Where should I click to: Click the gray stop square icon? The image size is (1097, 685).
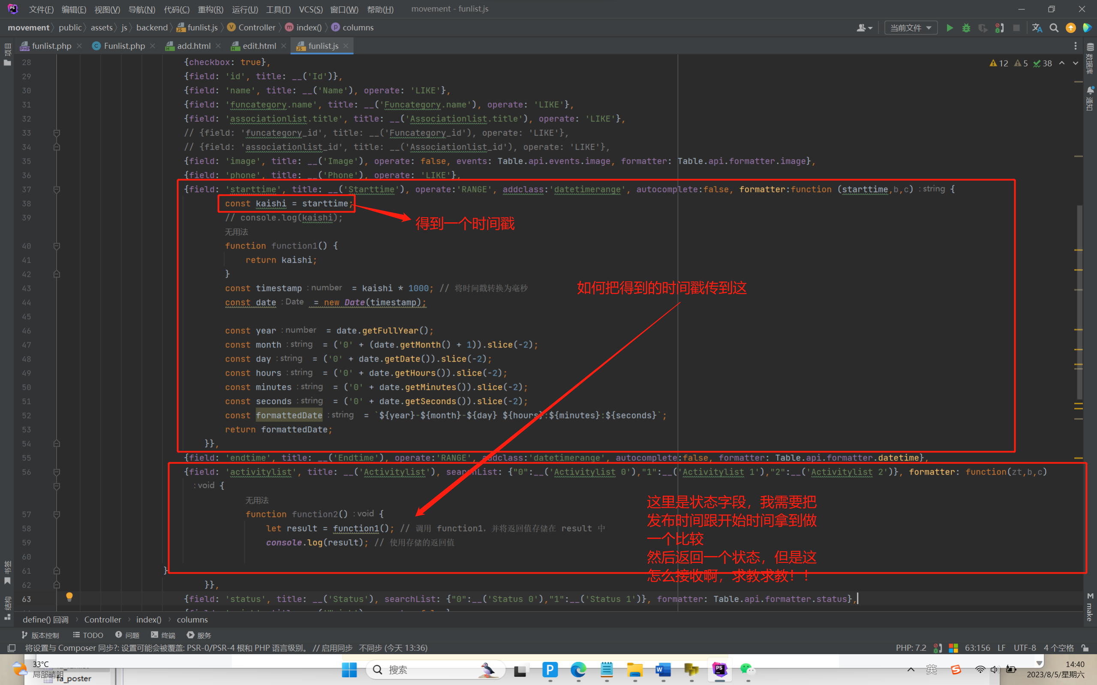[1016, 28]
